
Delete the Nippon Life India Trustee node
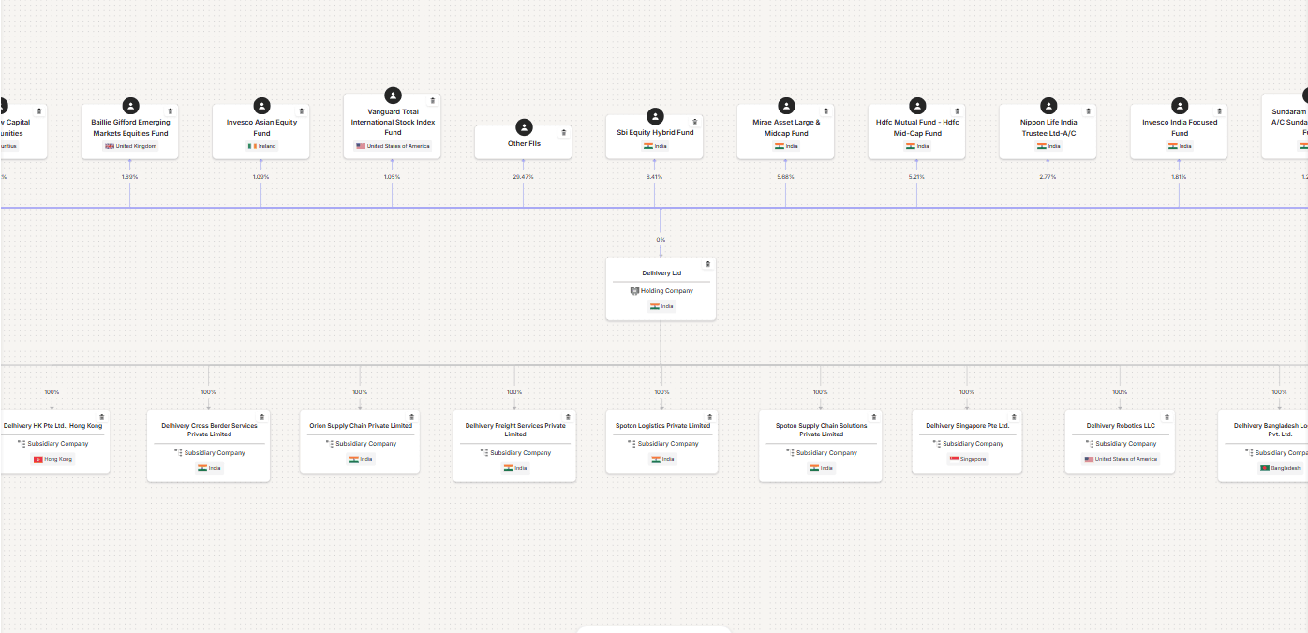pyautogui.click(x=1089, y=110)
